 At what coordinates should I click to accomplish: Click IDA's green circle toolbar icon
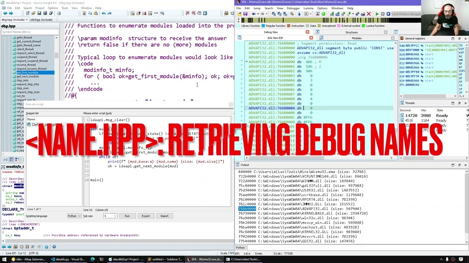click(323, 14)
